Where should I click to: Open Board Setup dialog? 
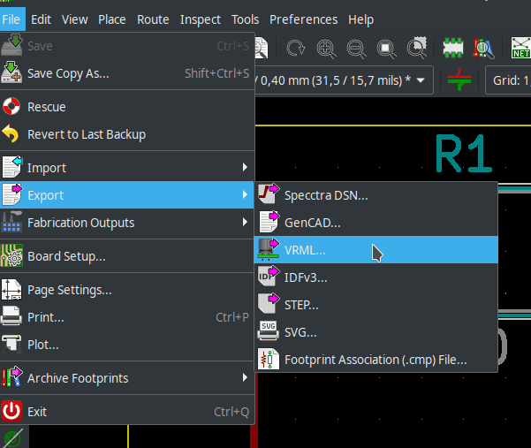pyautogui.click(x=127, y=256)
